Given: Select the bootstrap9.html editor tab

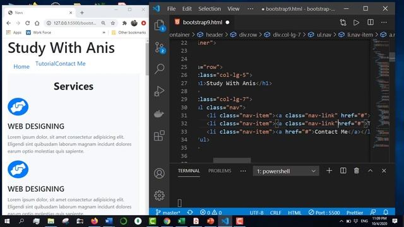Looking at the screenshot, I should pos(202,23).
